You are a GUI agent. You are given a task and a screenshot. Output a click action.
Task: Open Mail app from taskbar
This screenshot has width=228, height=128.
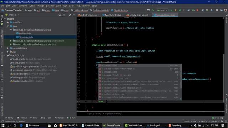pyautogui.click(x=55, y=126)
